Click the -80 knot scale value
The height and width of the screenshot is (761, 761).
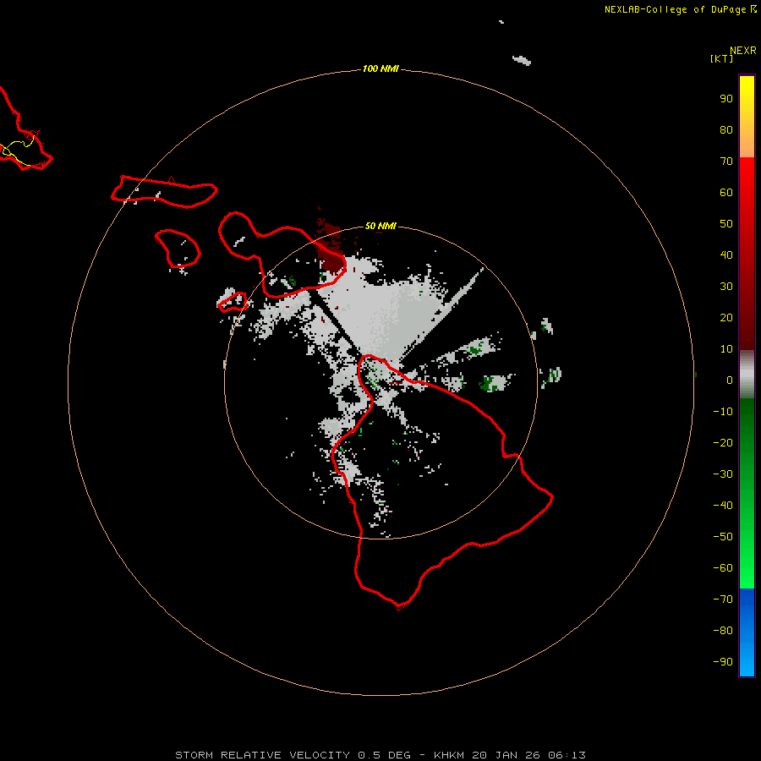pos(723,631)
